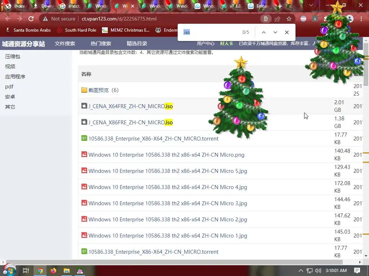Open the Micro 4.jpg file link
Image resolution: width=369 pixels, height=276 pixels.
click(x=168, y=187)
